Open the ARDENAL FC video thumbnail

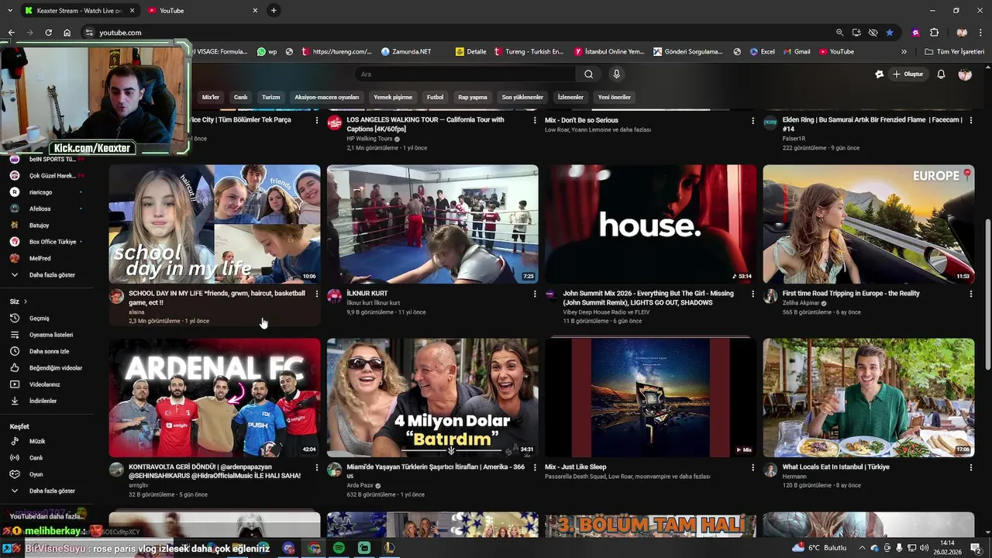215,398
